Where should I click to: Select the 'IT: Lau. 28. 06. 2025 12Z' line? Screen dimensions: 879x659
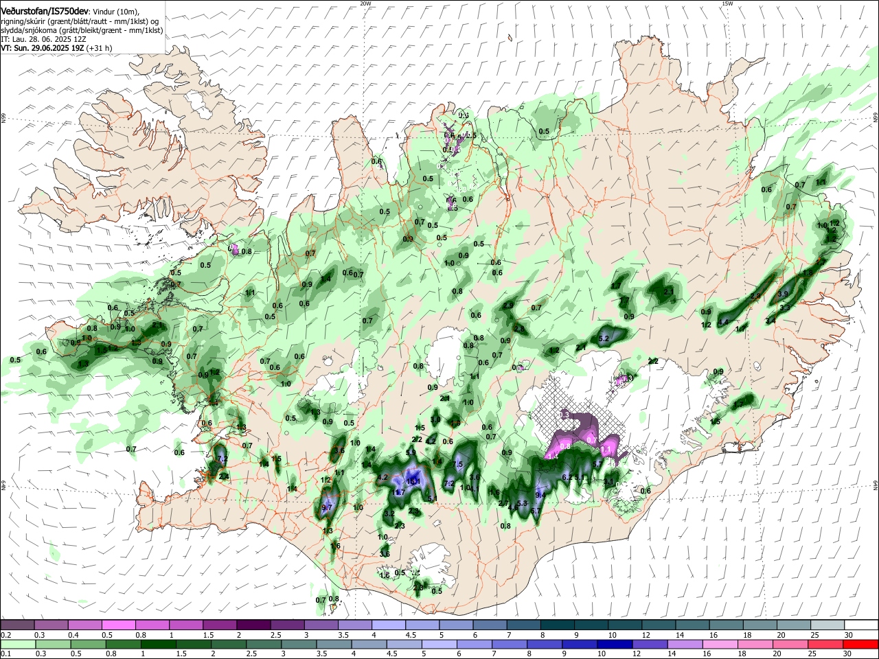pos(43,39)
